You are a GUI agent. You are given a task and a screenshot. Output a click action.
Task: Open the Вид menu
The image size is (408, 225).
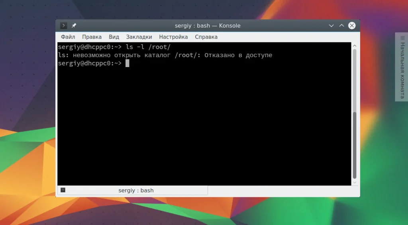[x=114, y=37]
